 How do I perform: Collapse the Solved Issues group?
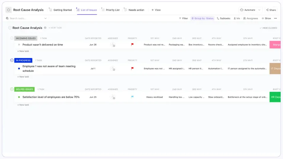click(12, 89)
